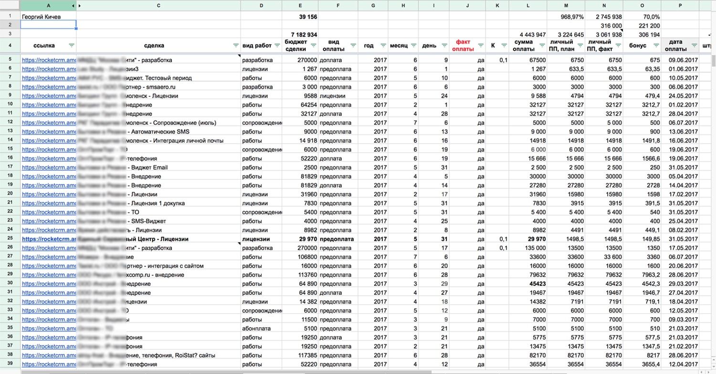This screenshot has height=374, width=716.
Task: Open the bold rocketcrm link in row 25
Action: click(x=49, y=239)
